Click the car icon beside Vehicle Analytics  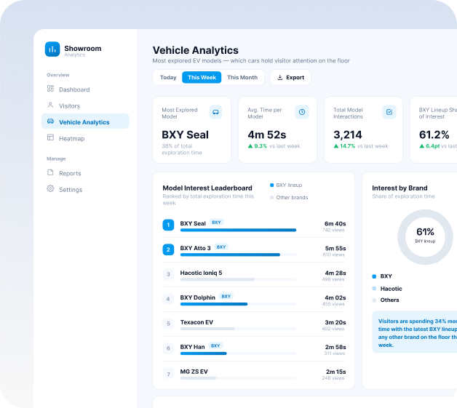click(50, 121)
